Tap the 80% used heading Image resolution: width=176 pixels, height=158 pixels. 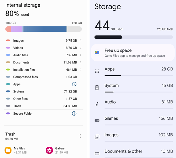17,14
